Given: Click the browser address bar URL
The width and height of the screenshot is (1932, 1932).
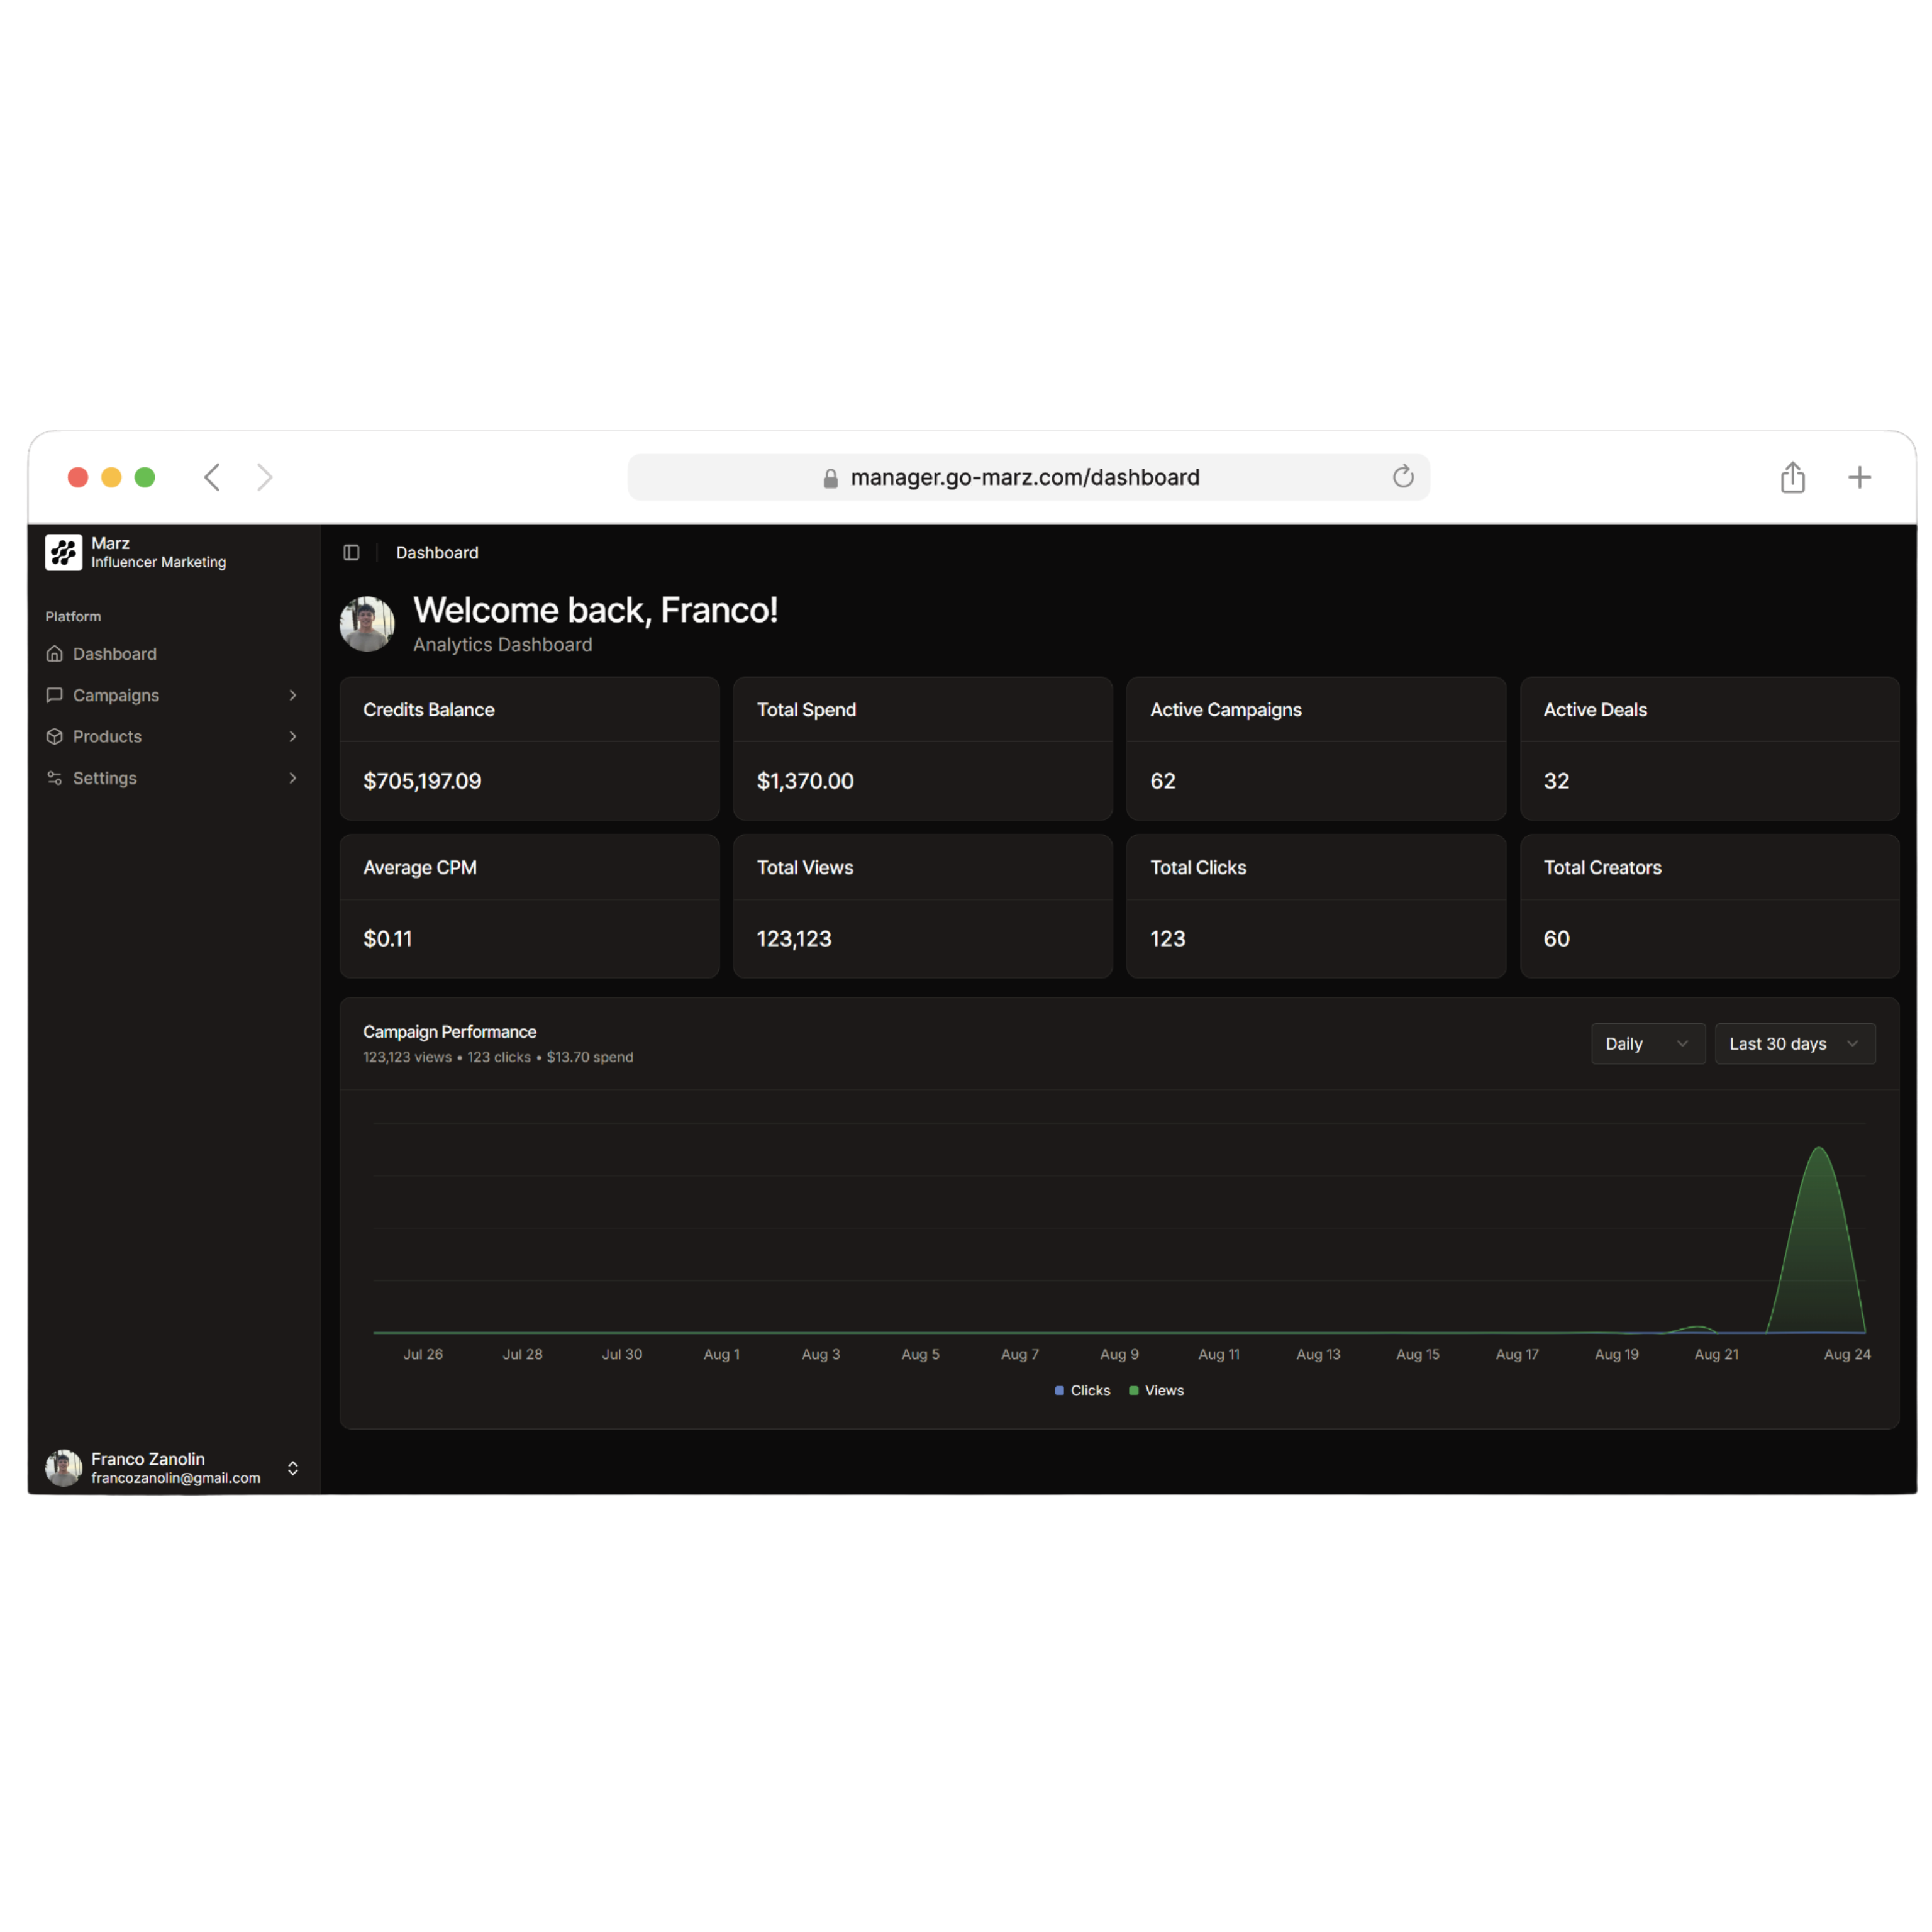Looking at the screenshot, I should (1024, 478).
